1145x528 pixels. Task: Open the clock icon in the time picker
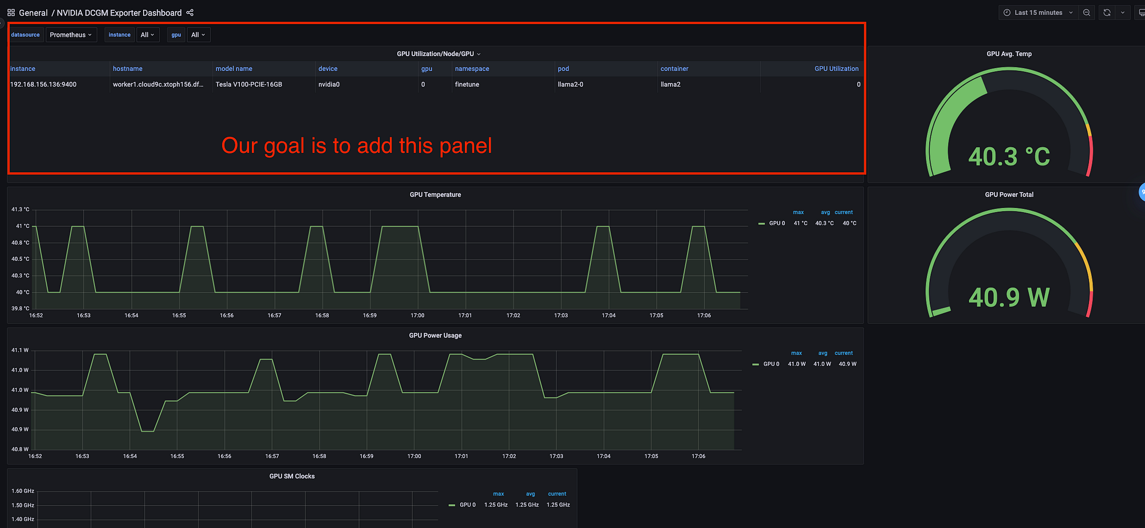(x=1007, y=13)
